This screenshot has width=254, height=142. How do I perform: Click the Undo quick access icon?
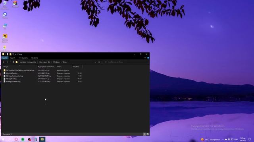click(13, 54)
